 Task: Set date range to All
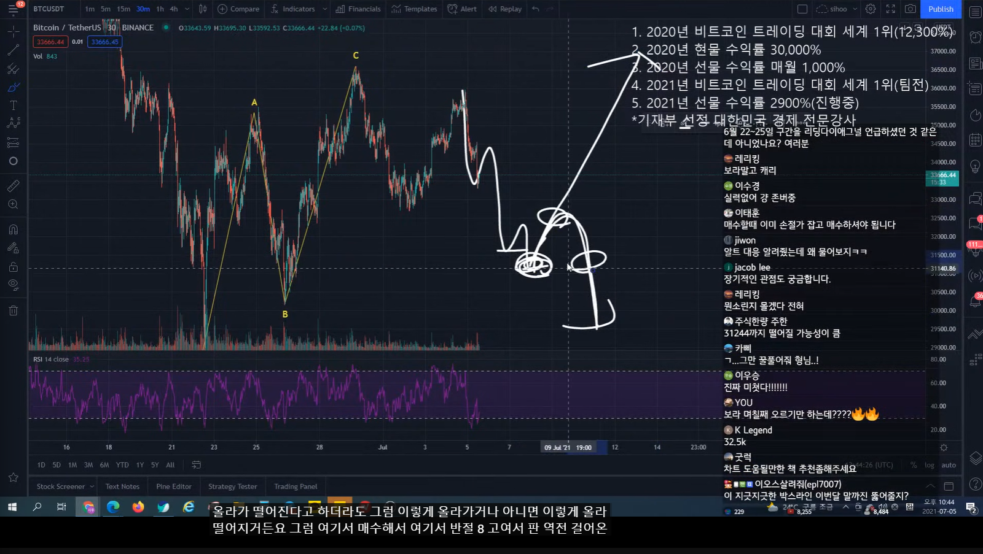170,465
